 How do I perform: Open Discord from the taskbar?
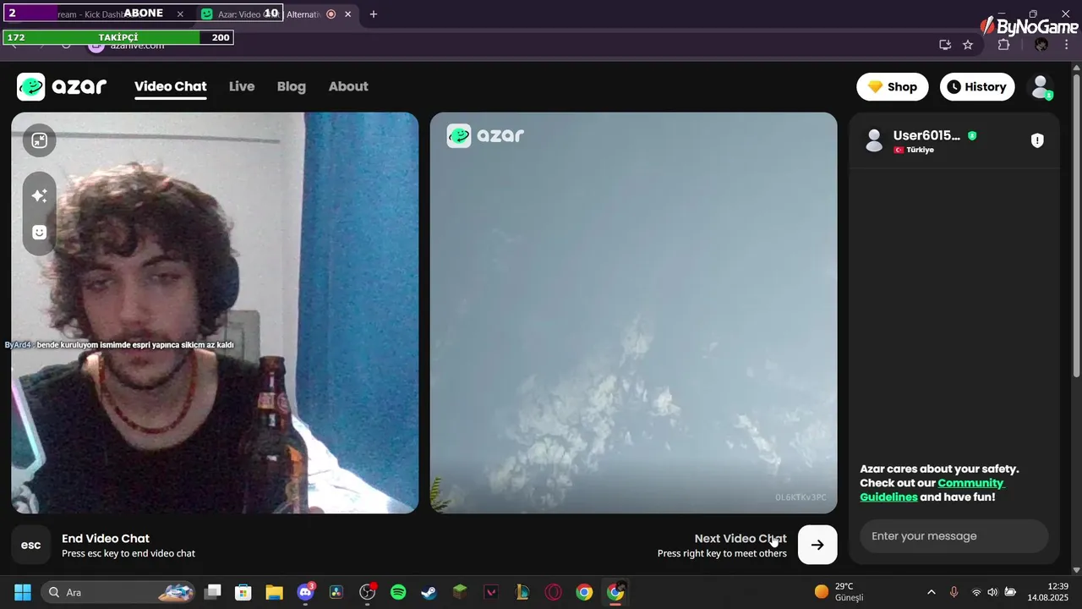point(305,592)
